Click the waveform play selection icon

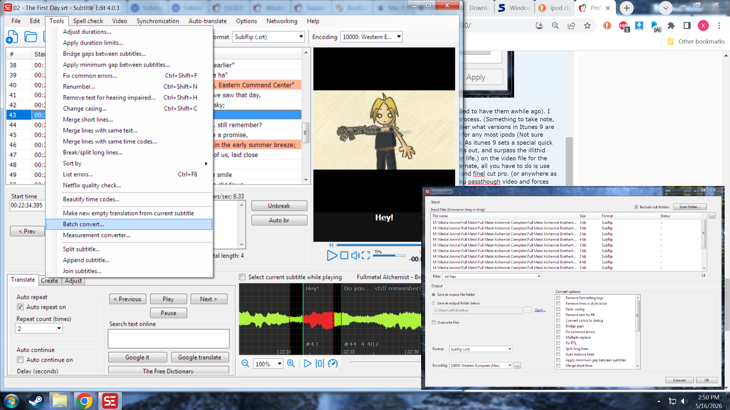click(307, 363)
